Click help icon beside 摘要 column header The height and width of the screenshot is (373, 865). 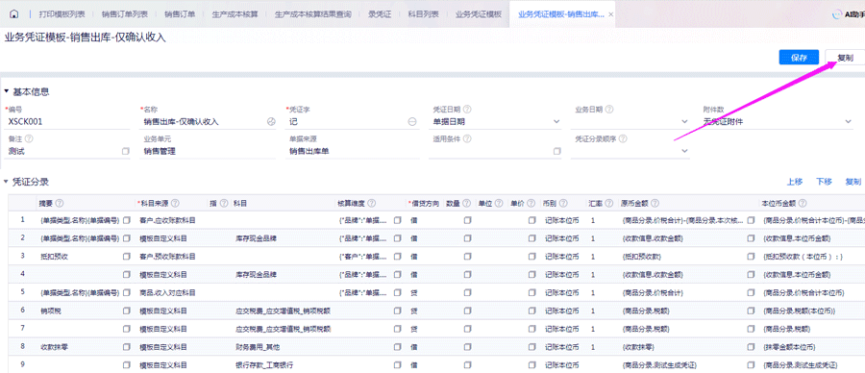(60, 204)
